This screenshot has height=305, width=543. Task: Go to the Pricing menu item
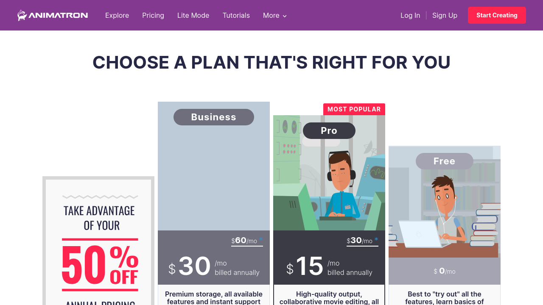(153, 15)
